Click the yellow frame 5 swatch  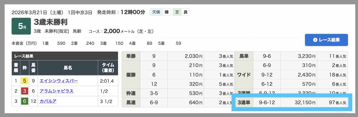pos(25,81)
